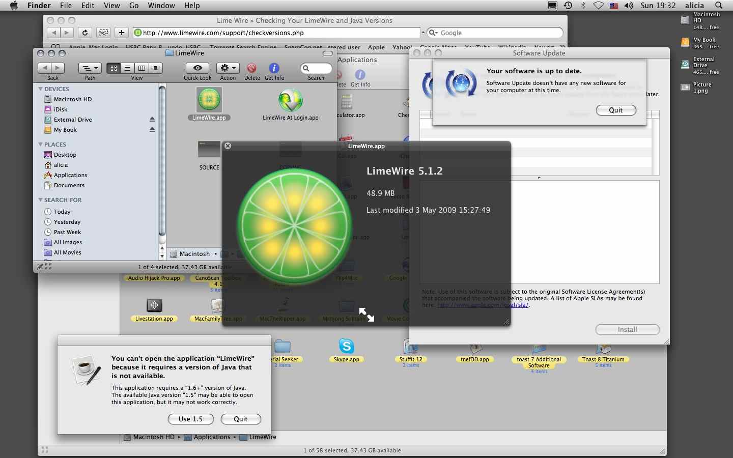The height and width of the screenshot is (458, 733).
Task: Click the Safari address bar
Action: [x=276, y=33]
